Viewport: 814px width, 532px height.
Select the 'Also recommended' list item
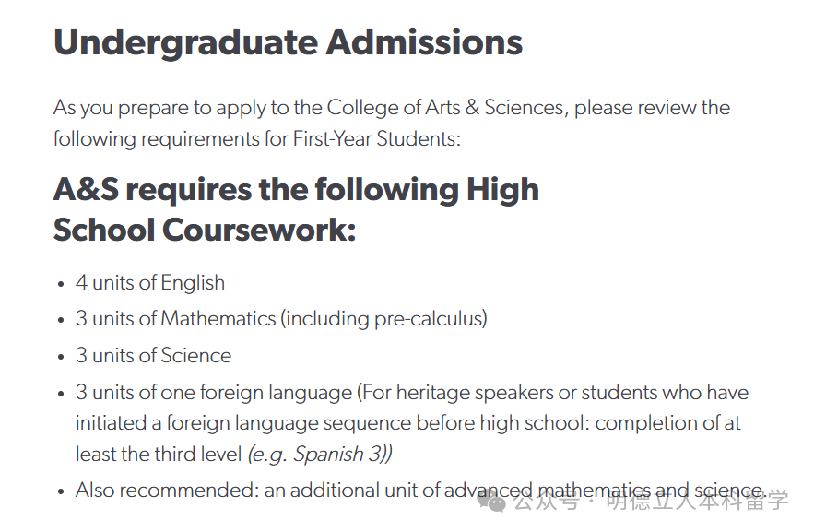(x=420, y=490)
